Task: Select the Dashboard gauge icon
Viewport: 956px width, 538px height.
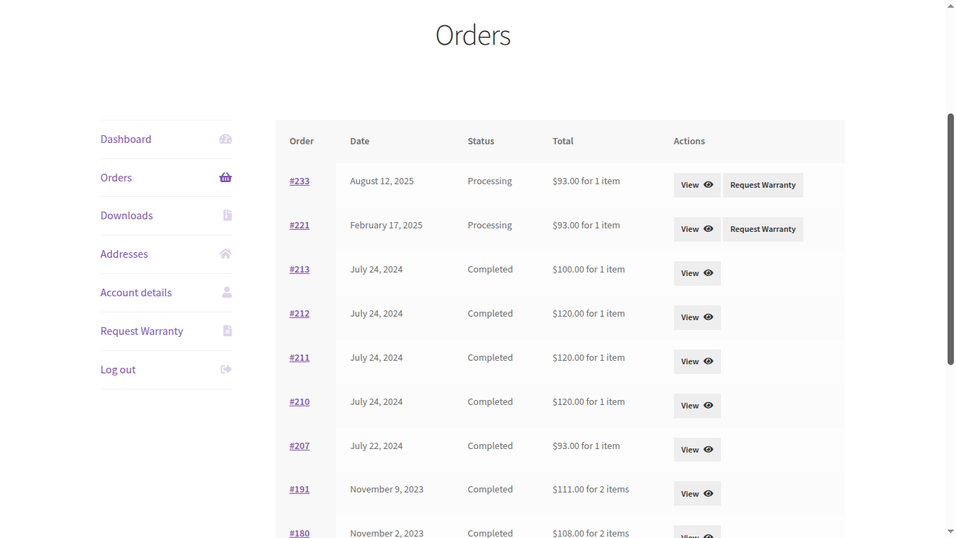Action: tap(225, 139)
